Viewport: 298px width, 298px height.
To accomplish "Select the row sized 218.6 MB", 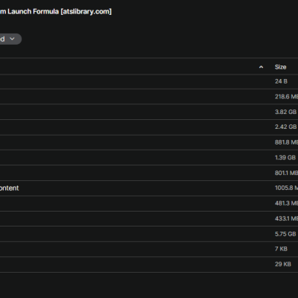I will pos(149,97).
